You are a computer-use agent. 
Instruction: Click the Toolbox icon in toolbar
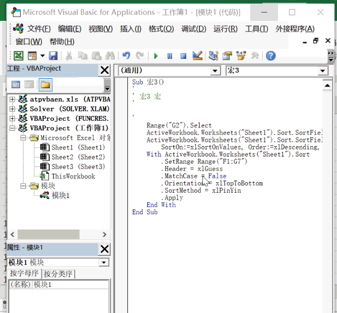(255, 56)
